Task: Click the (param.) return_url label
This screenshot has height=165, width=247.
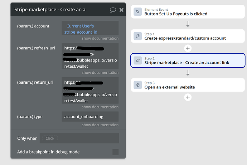Action: click(x=35, y=82)
